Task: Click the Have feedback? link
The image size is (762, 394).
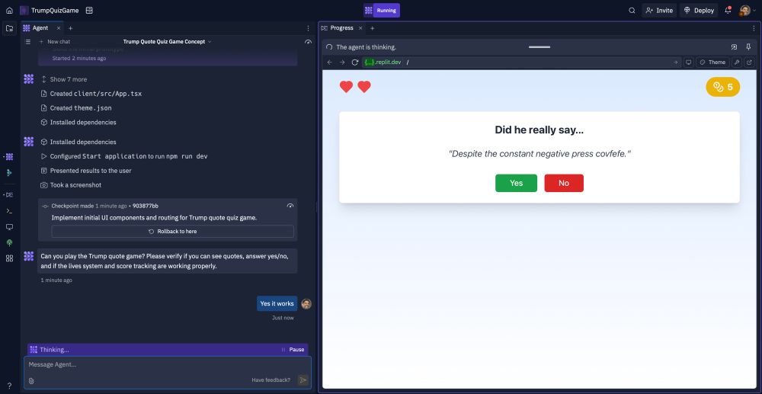Action: pos(271,380)
